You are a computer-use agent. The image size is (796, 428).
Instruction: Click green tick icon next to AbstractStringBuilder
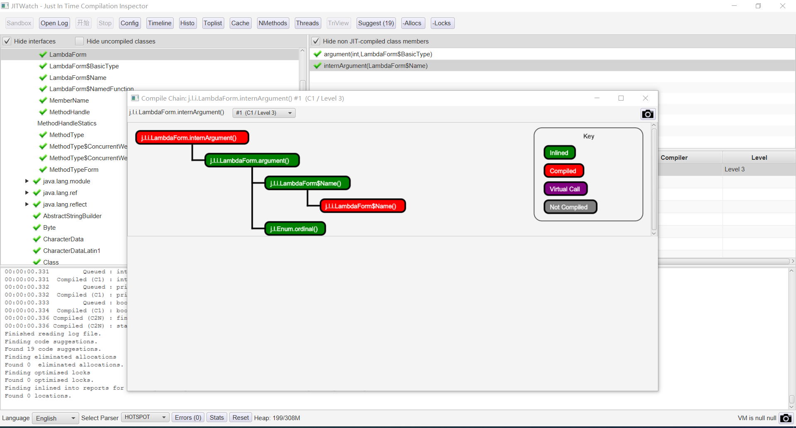(37, 216)
